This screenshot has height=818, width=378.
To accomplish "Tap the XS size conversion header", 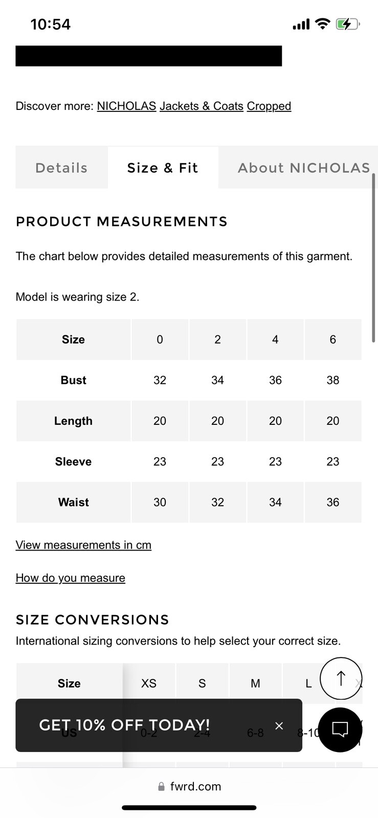I will point(149,684).
